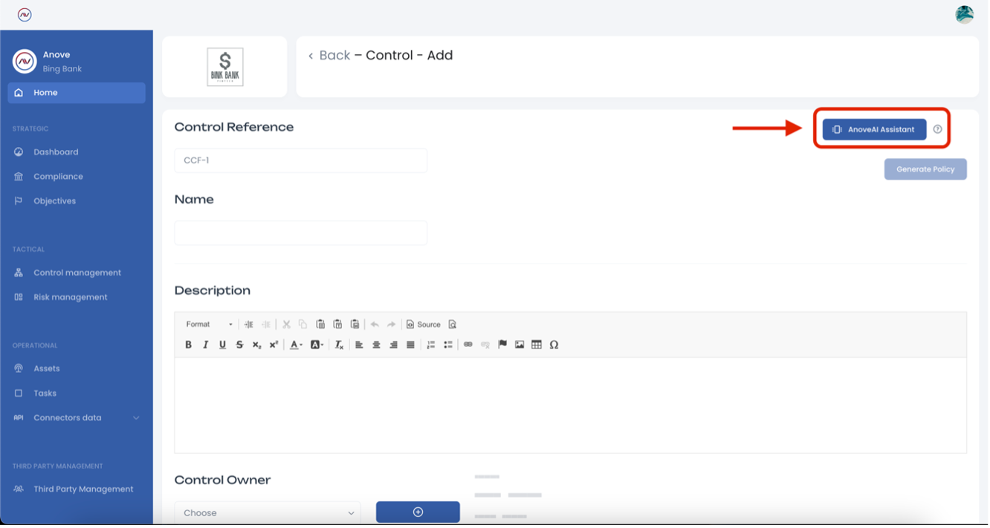
Task: Paste from clipboard in editor
Action: click(320, 325)
